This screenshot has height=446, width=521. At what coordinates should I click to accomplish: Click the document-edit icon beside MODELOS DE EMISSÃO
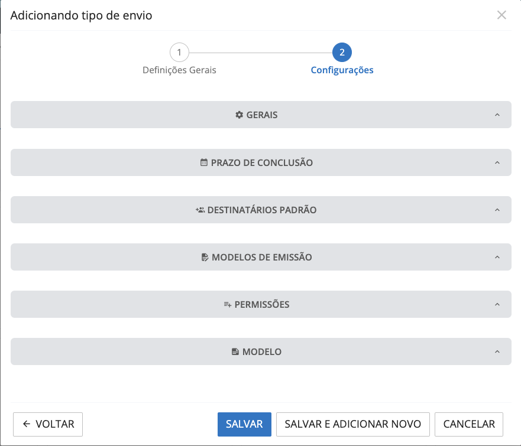(205, 257)
